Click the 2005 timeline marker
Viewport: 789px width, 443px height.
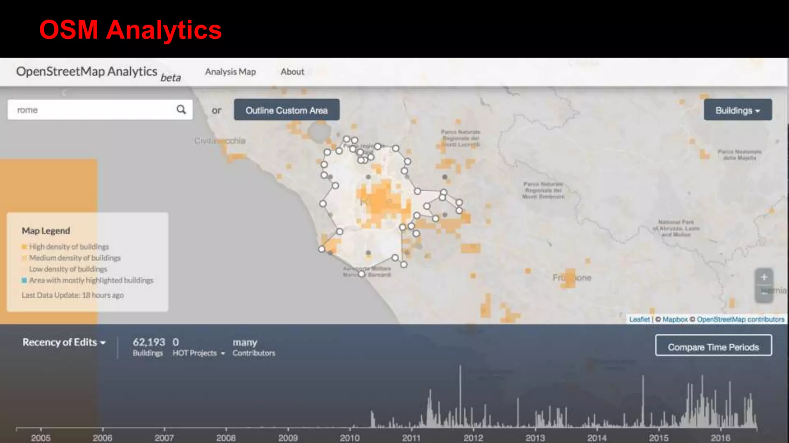click(41, 438)
